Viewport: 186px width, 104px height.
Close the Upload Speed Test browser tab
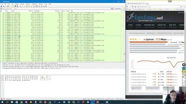[144, 3]
